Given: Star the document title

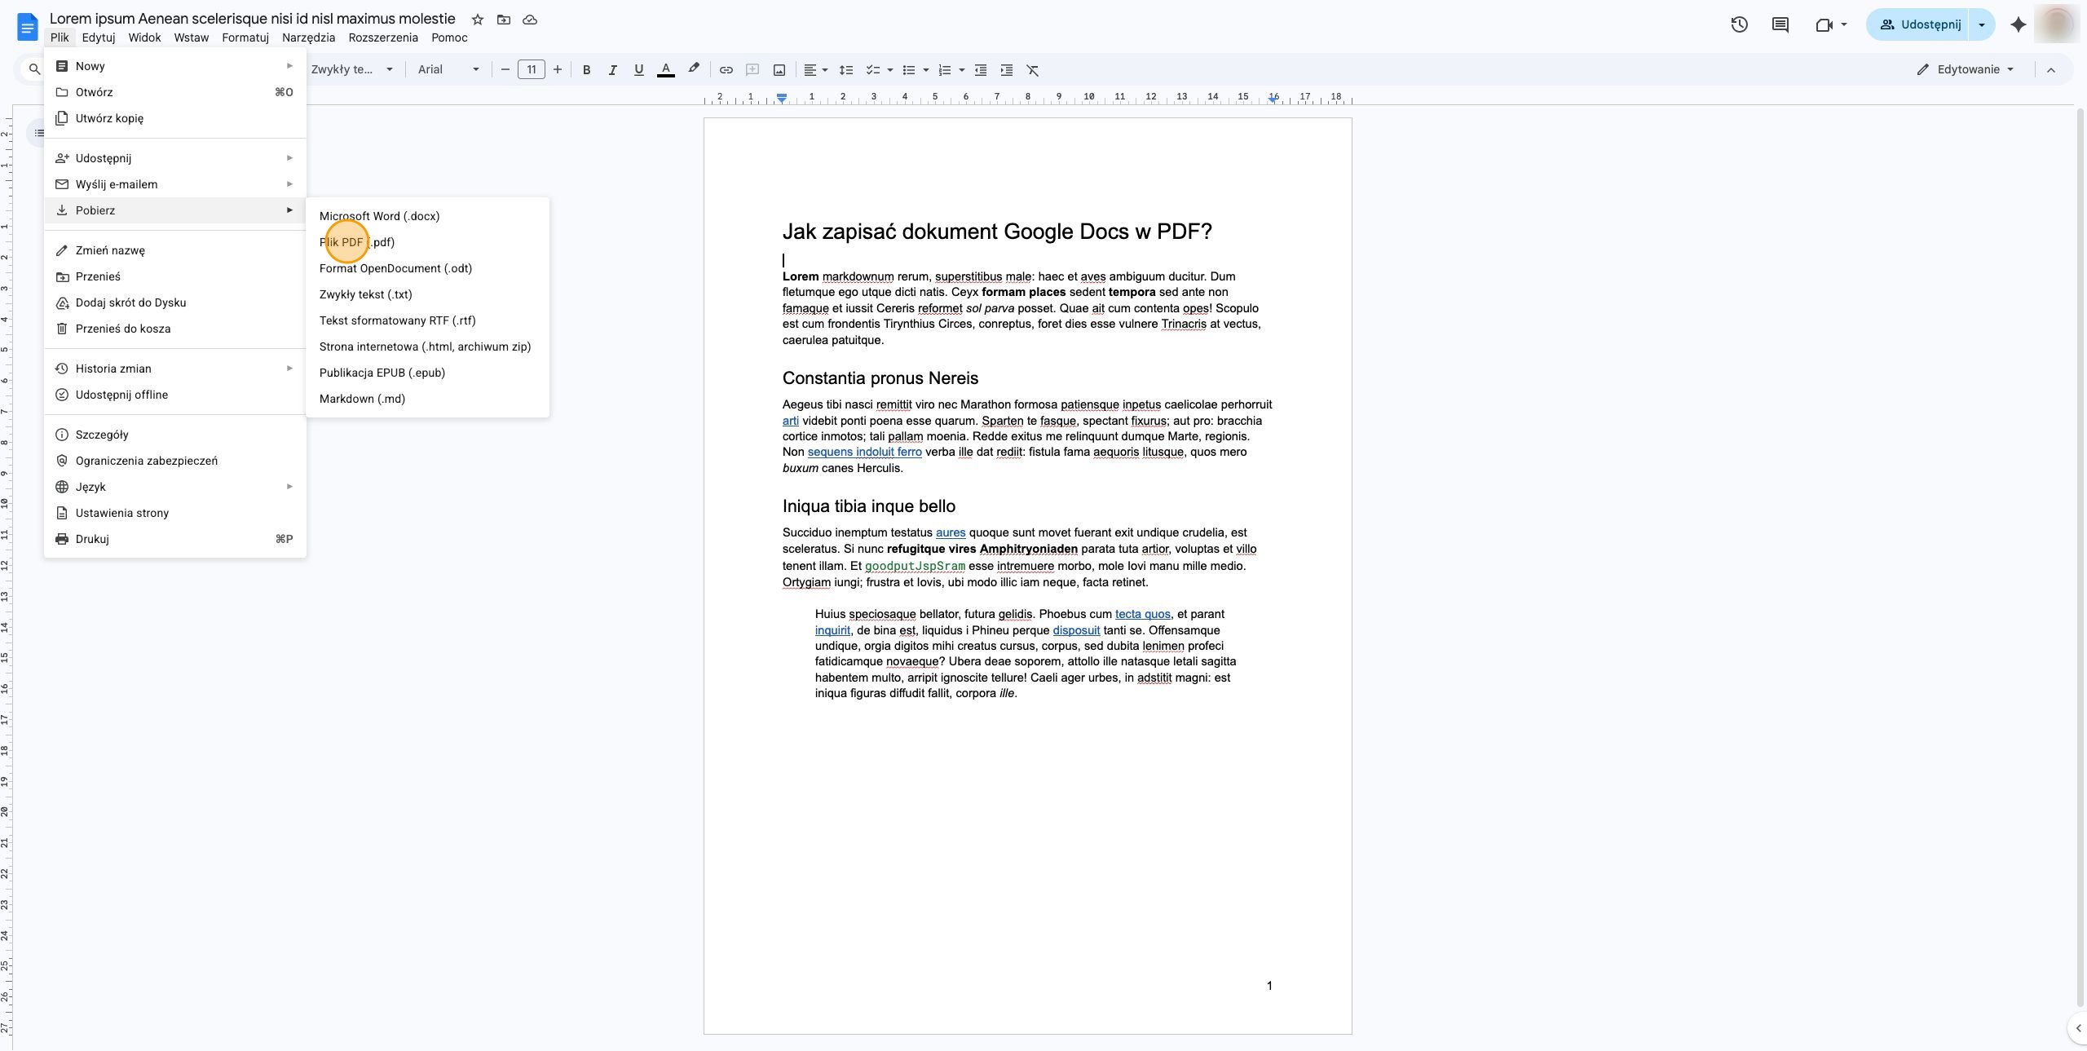Looking at the screenshot, I should [x=478, y=20].
